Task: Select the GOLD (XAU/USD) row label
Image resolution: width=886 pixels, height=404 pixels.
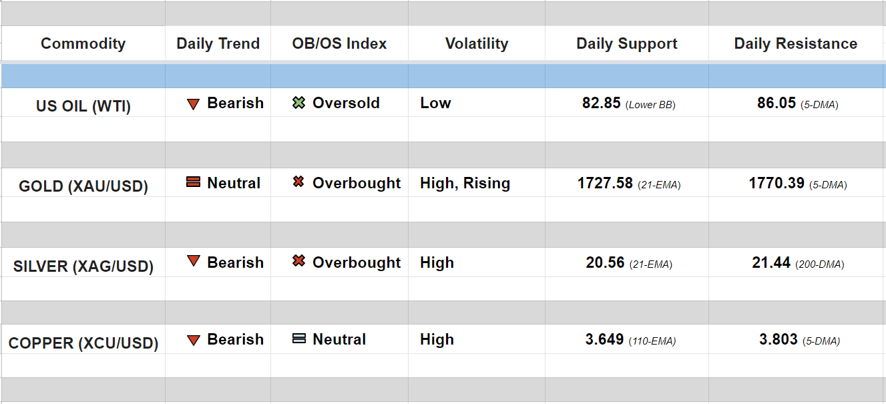Action: 83,186
